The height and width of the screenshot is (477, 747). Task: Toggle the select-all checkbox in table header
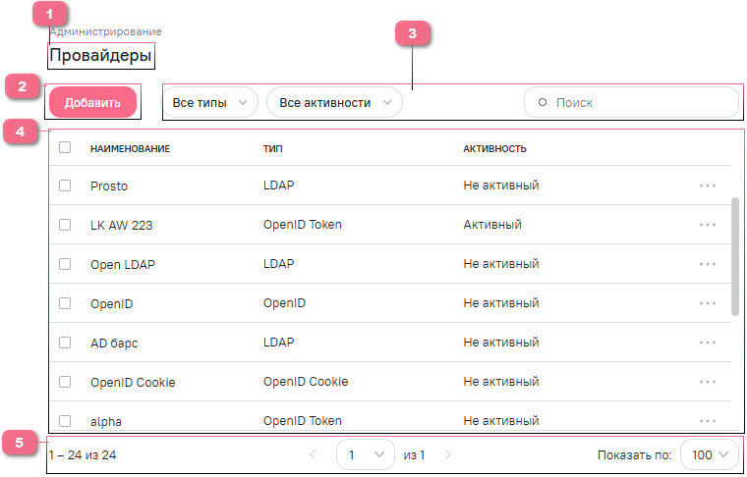pyautogui.click(x=65, y=148)
